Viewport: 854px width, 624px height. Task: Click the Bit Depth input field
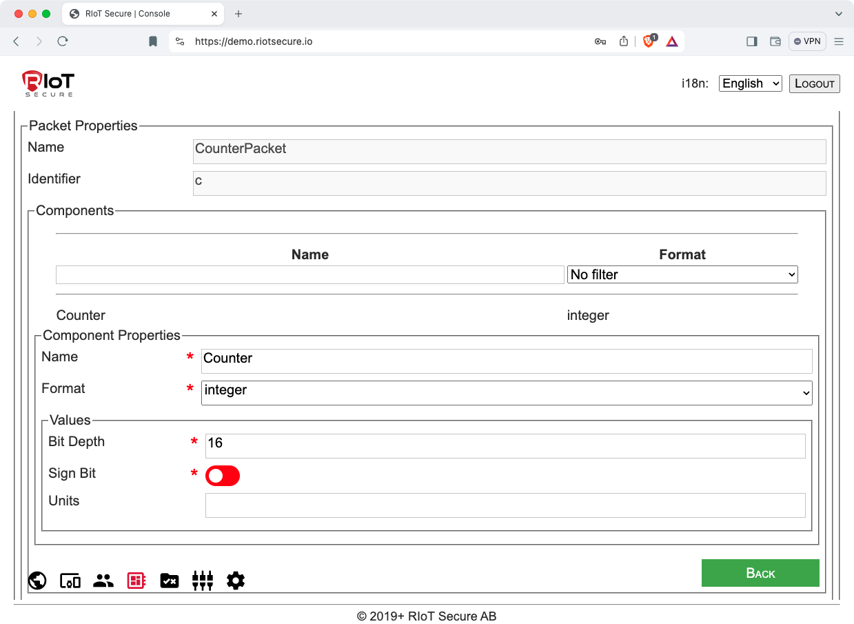click(505, 445)
